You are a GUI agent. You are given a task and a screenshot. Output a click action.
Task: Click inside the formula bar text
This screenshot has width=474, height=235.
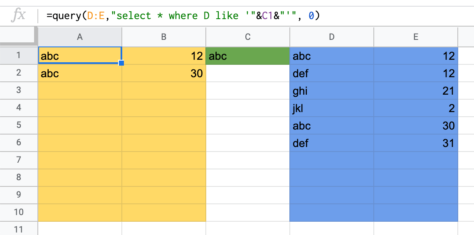(183, 16)
